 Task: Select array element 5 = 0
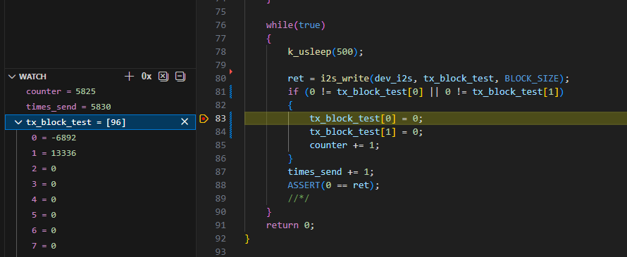tap(100, 215)
